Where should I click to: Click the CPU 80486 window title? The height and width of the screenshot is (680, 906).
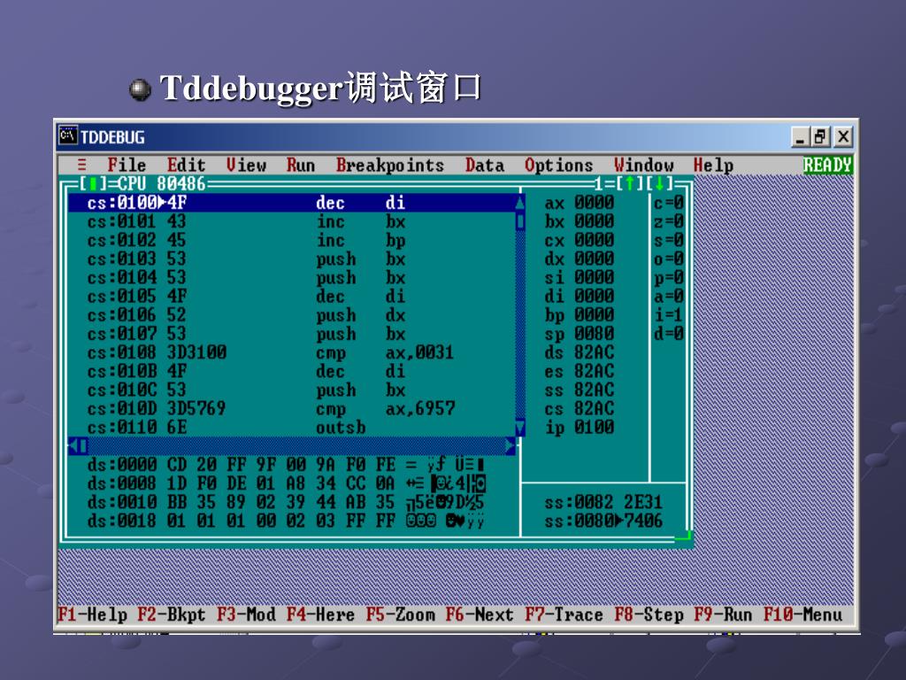[x=161, y=184]
